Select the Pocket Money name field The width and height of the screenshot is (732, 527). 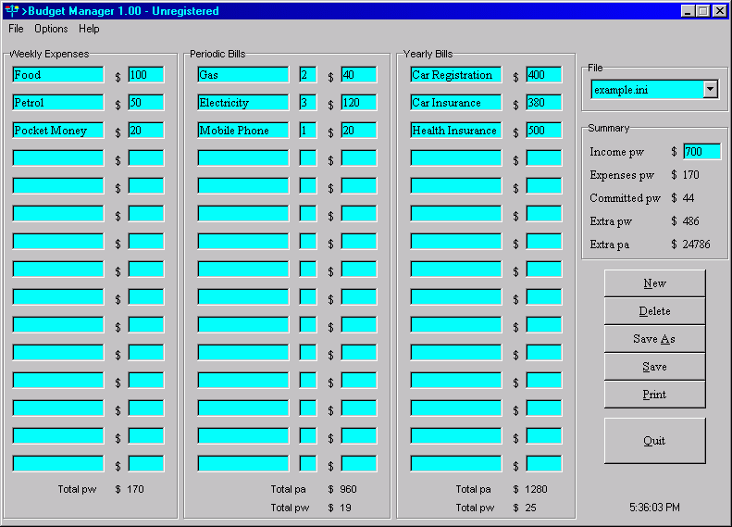coord(58,131)
